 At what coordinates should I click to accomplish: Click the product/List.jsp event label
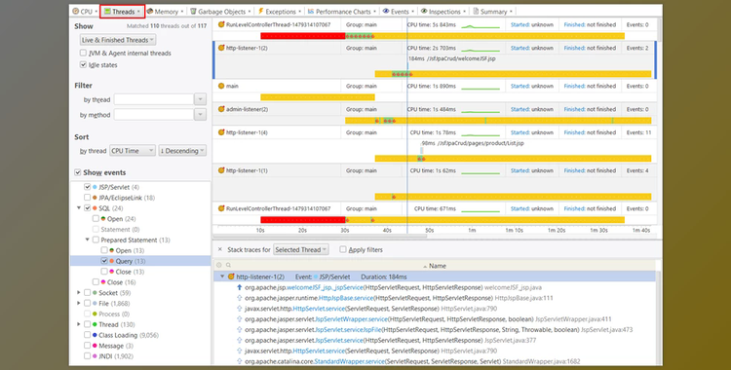click(x=473, y=143)
